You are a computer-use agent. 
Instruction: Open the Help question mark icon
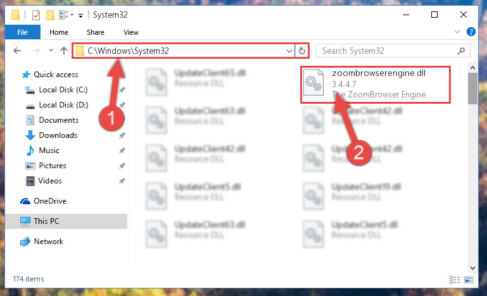471,32
